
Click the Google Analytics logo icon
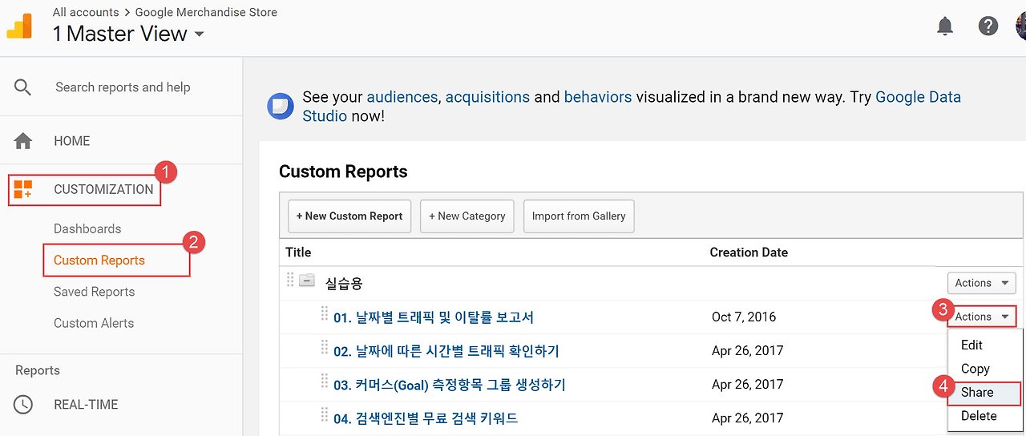pyautogui.click(x=19, y=26)
